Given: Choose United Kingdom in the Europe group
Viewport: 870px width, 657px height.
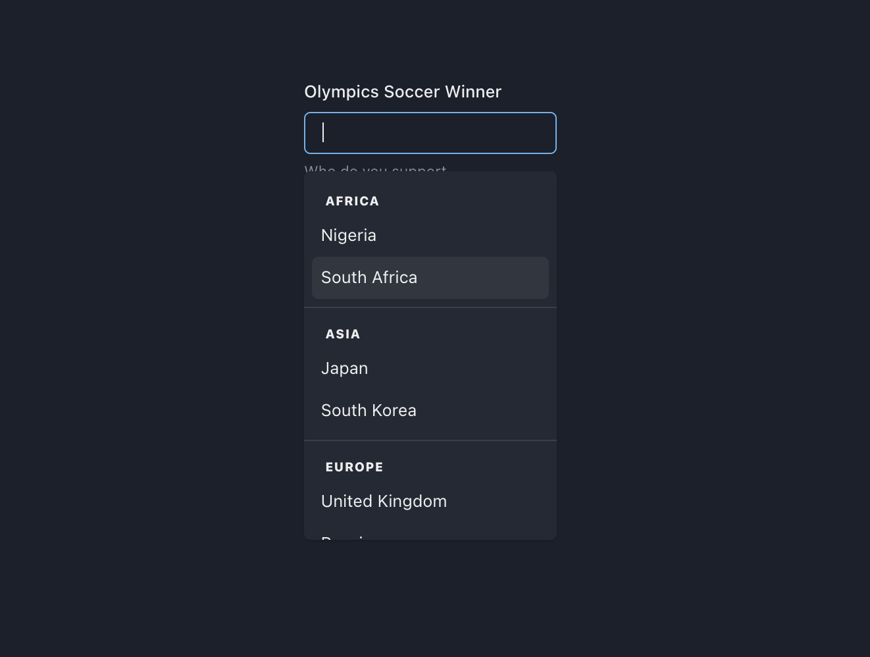Looking at the screenshot, I should [384, 502].
